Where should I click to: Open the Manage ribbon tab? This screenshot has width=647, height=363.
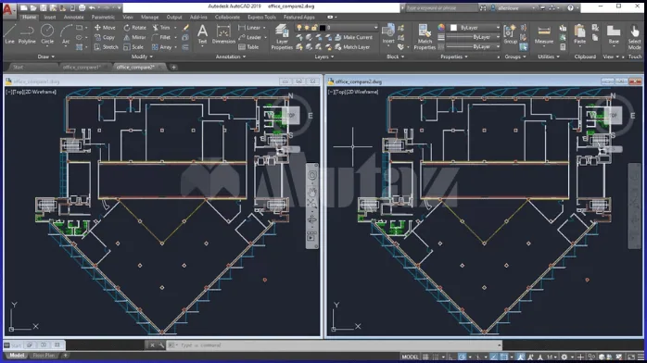click(x=149, y=18)
